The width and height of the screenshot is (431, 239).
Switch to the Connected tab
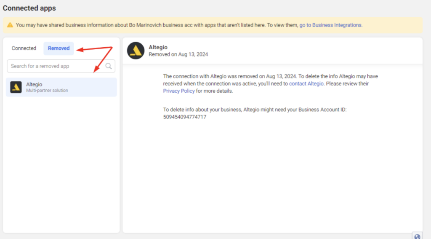pos(24,48)
